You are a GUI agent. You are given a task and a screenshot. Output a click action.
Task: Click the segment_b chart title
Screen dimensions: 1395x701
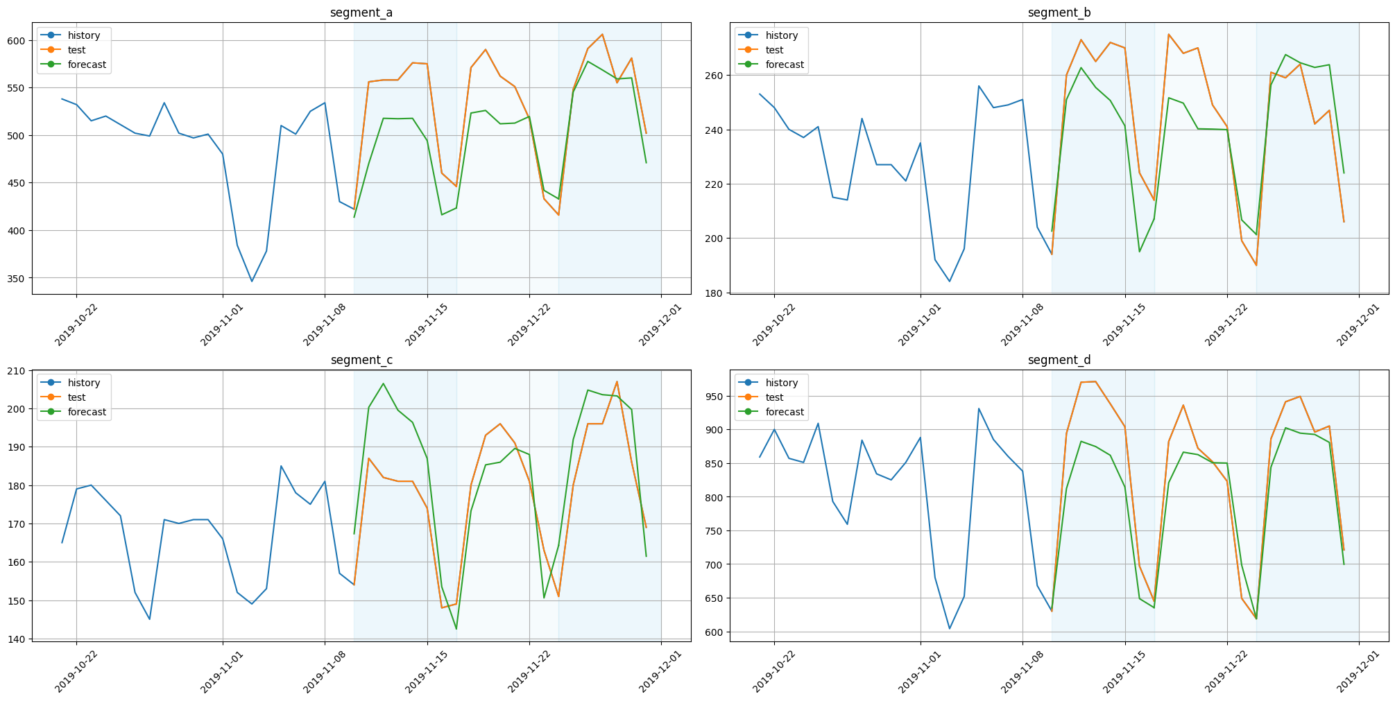tap(1059, 12)
